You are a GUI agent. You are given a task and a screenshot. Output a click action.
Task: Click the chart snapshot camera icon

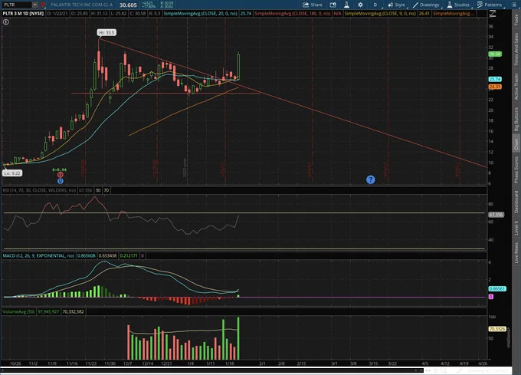click(333, 5)
